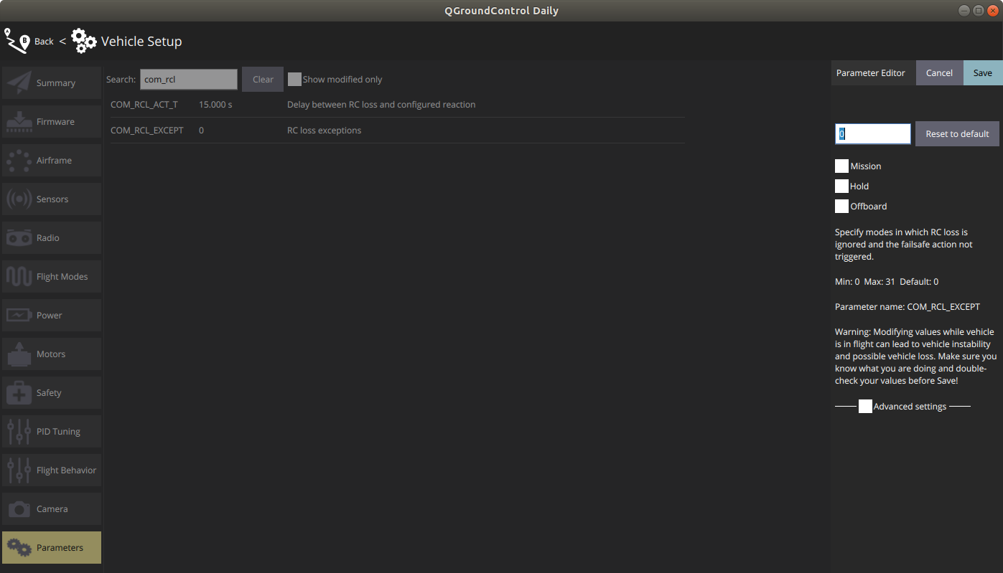Click the RC loss exceptions description
This screenshot has width=1003, height=573.
[324, 131]
